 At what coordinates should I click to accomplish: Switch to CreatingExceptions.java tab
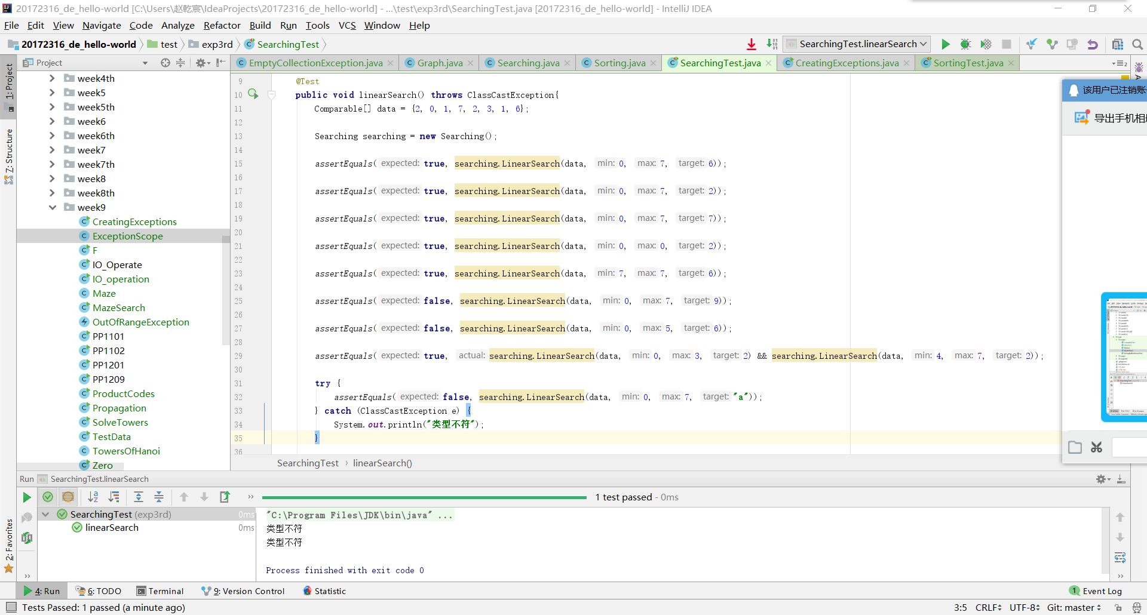[x=846, y=63]
